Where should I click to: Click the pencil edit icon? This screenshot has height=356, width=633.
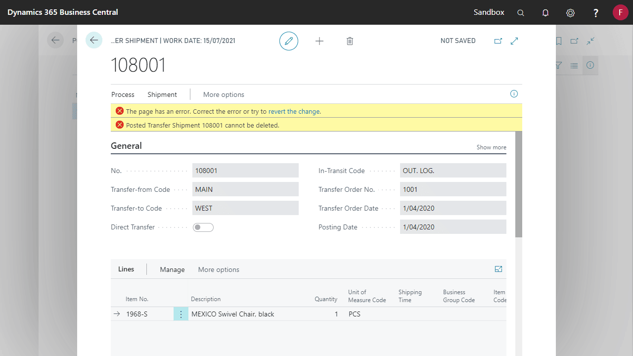(x=289, y=41)
